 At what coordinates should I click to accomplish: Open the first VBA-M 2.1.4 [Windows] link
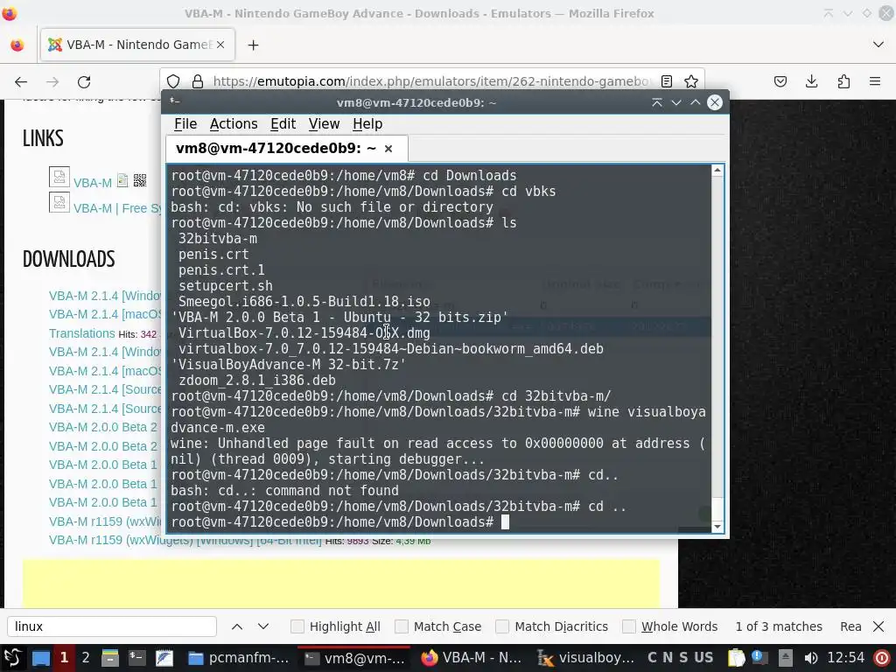(x=105, y=296)
